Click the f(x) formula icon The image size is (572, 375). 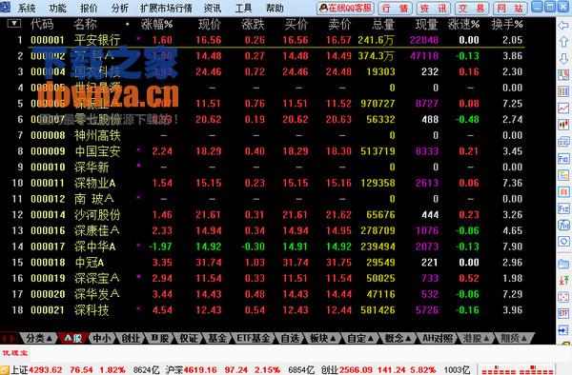563,225
